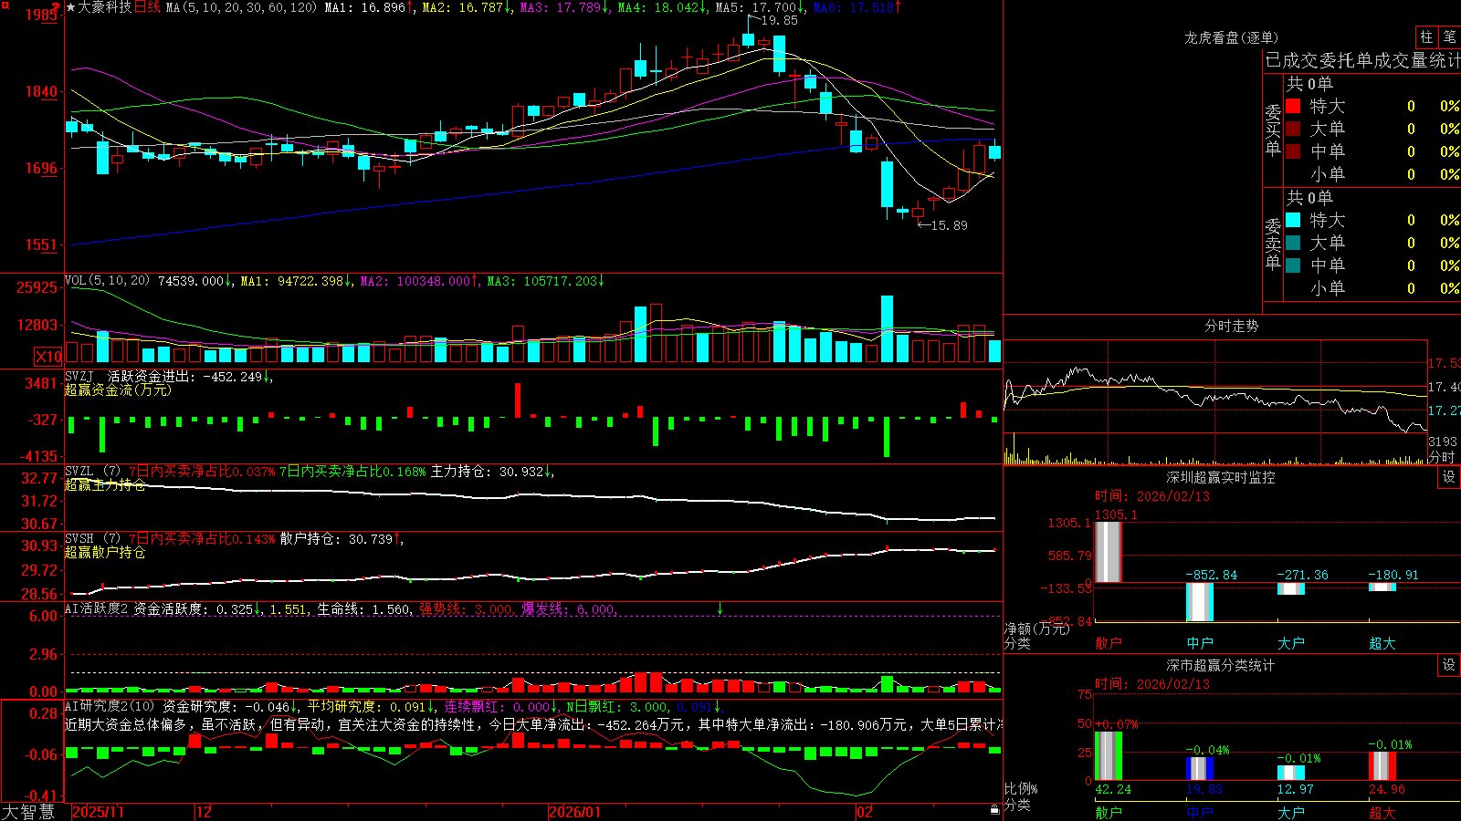Click 已成交委托单成交量统计 header
The height and width of the screenshot is (821, 1461).
coord(1362,60)
